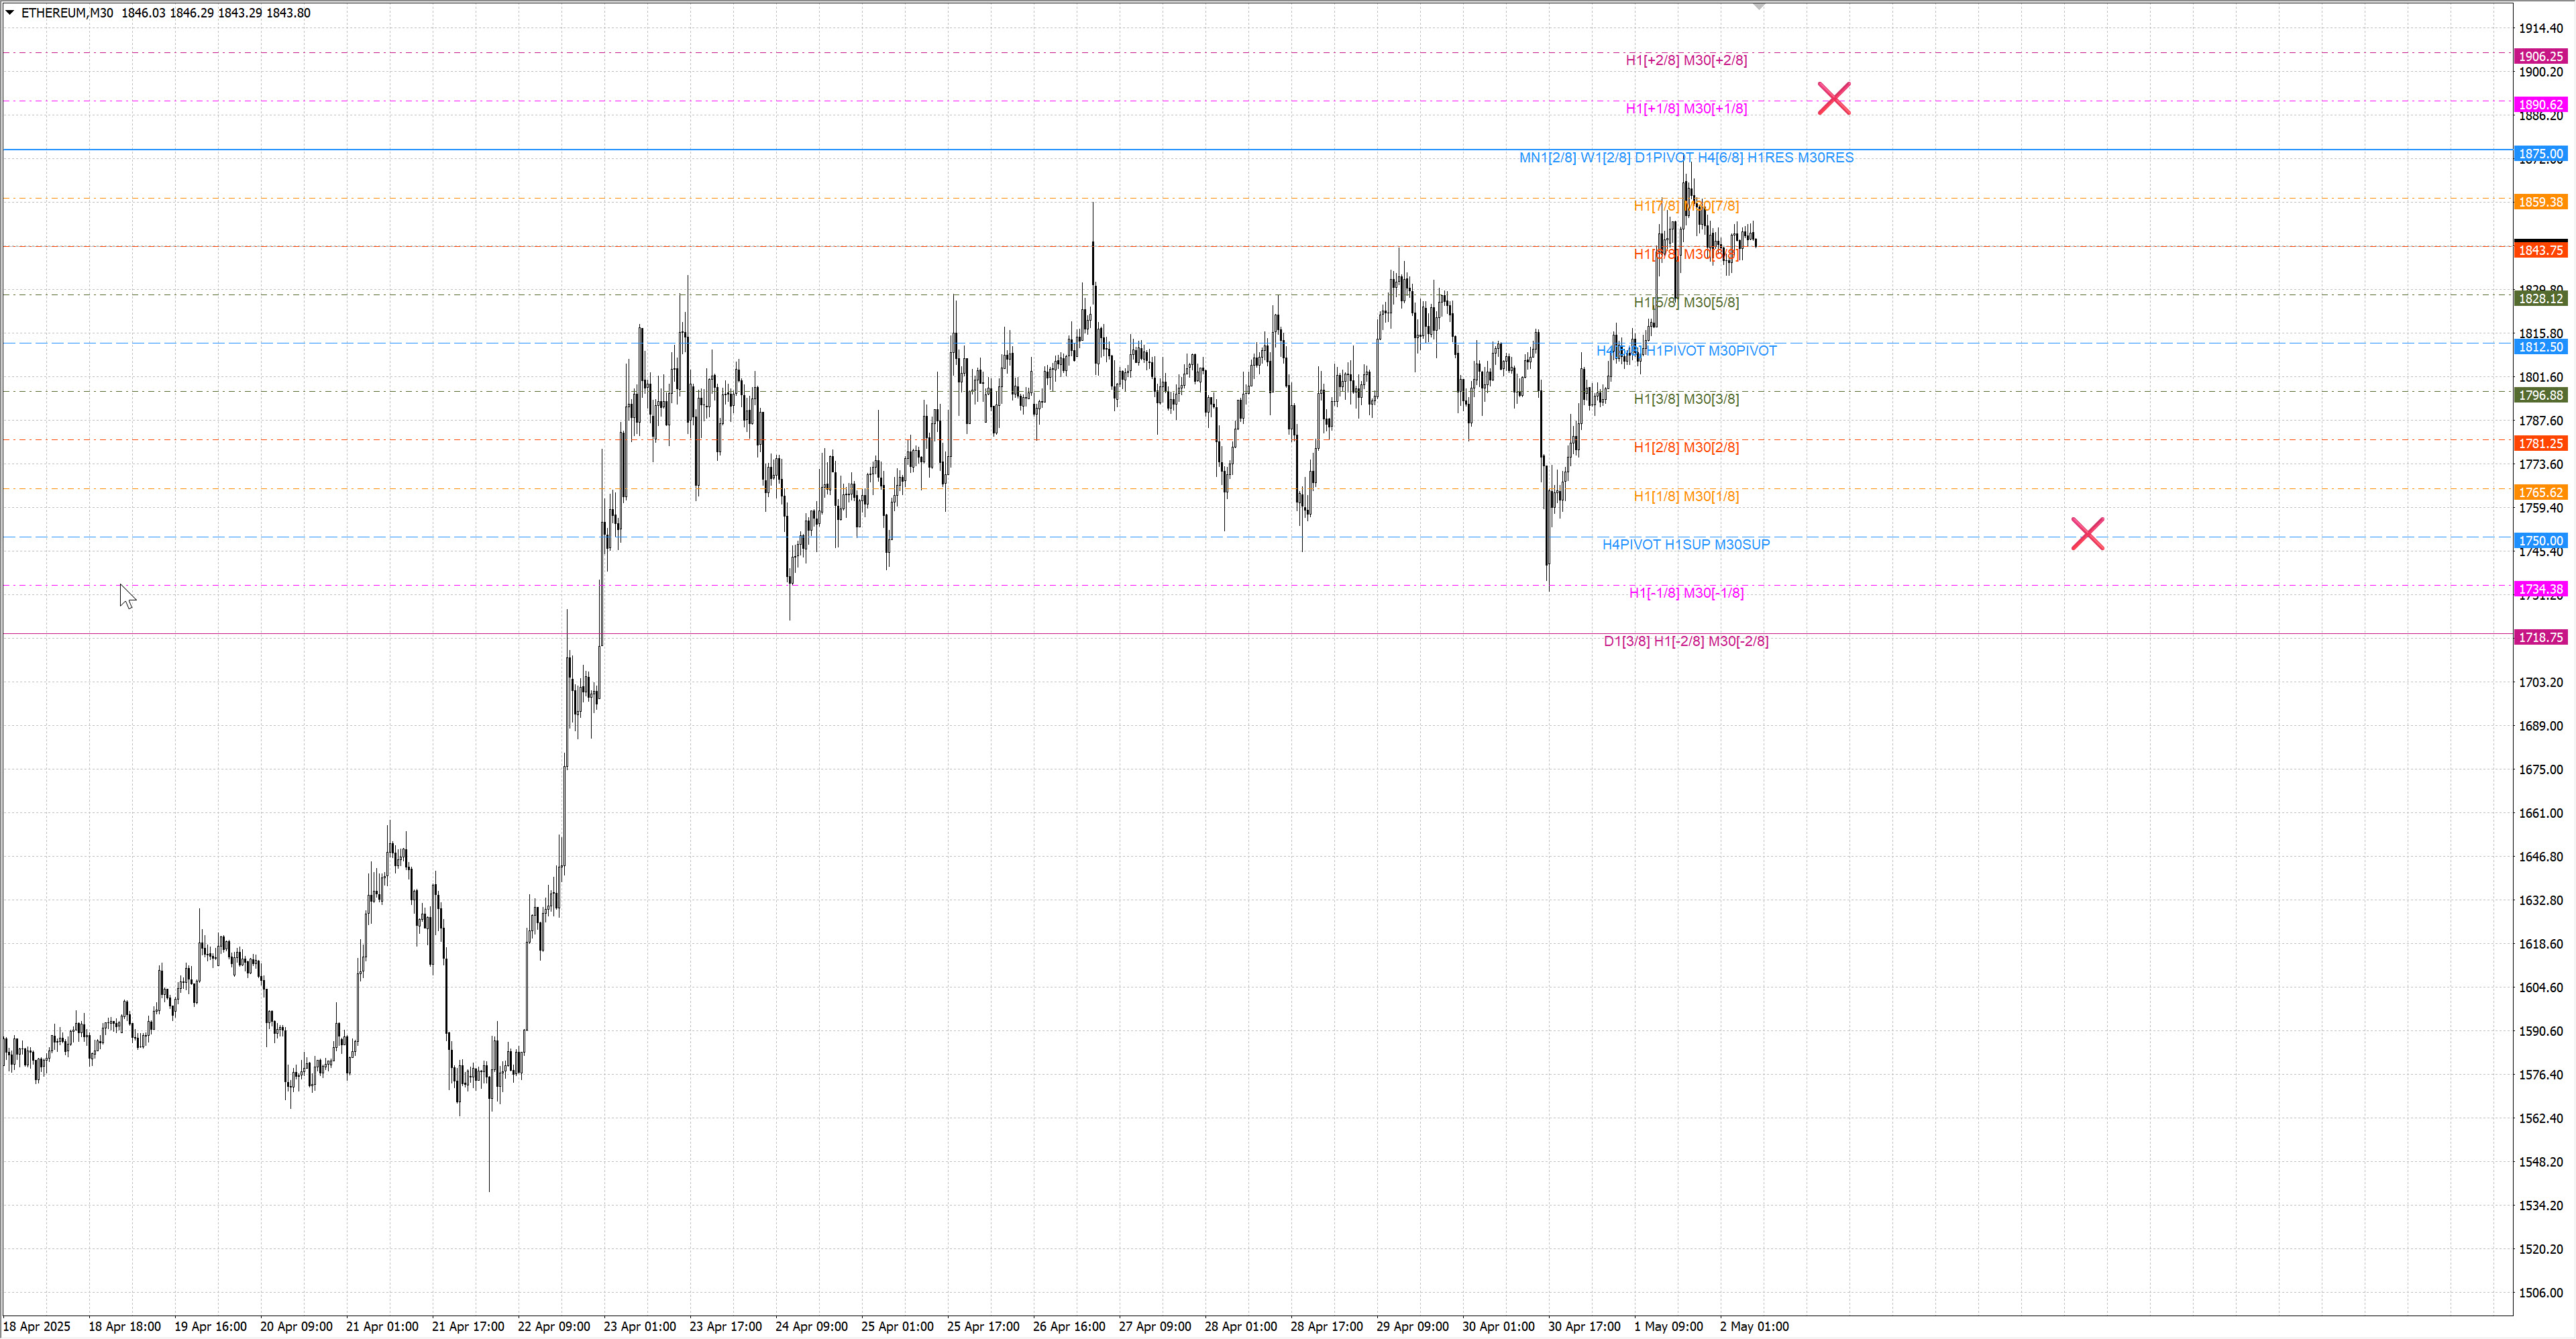Select the H4PIVOT H1SUP M30SUP label
This screenshot has width=2576, height=1339.
pos(1686,545)
